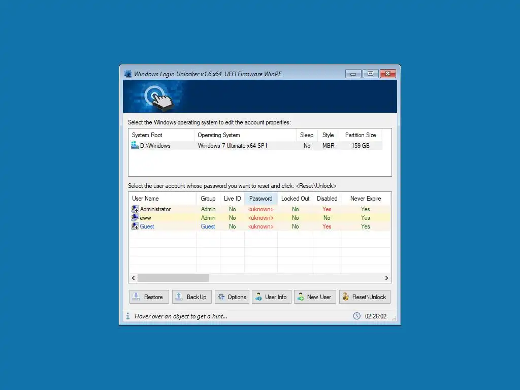The height and width of the screenshot is (390, 520).
Task: Click the Sleep column header
Action: [x=307, y=135]
